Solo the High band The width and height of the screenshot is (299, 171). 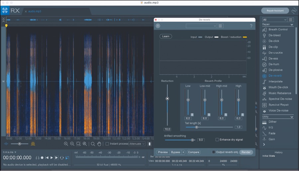(x=243, y=115)
